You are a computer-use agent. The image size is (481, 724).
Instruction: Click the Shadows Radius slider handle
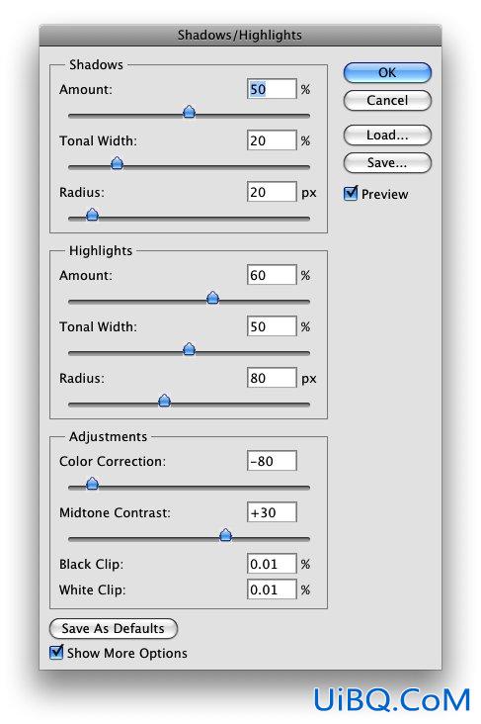[x=92, y=215]
